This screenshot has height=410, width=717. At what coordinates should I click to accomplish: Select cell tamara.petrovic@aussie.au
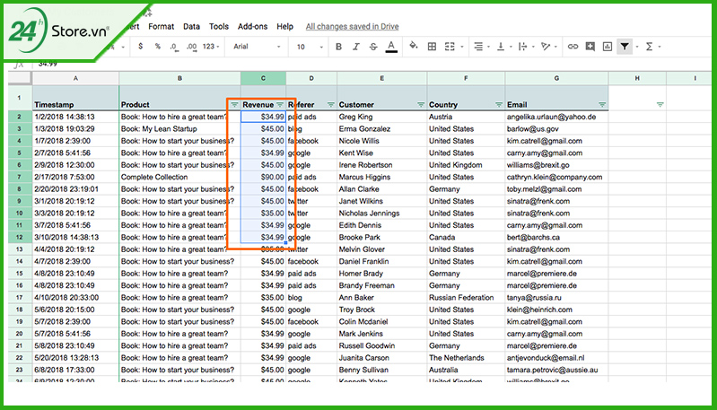tap(556, 370)
